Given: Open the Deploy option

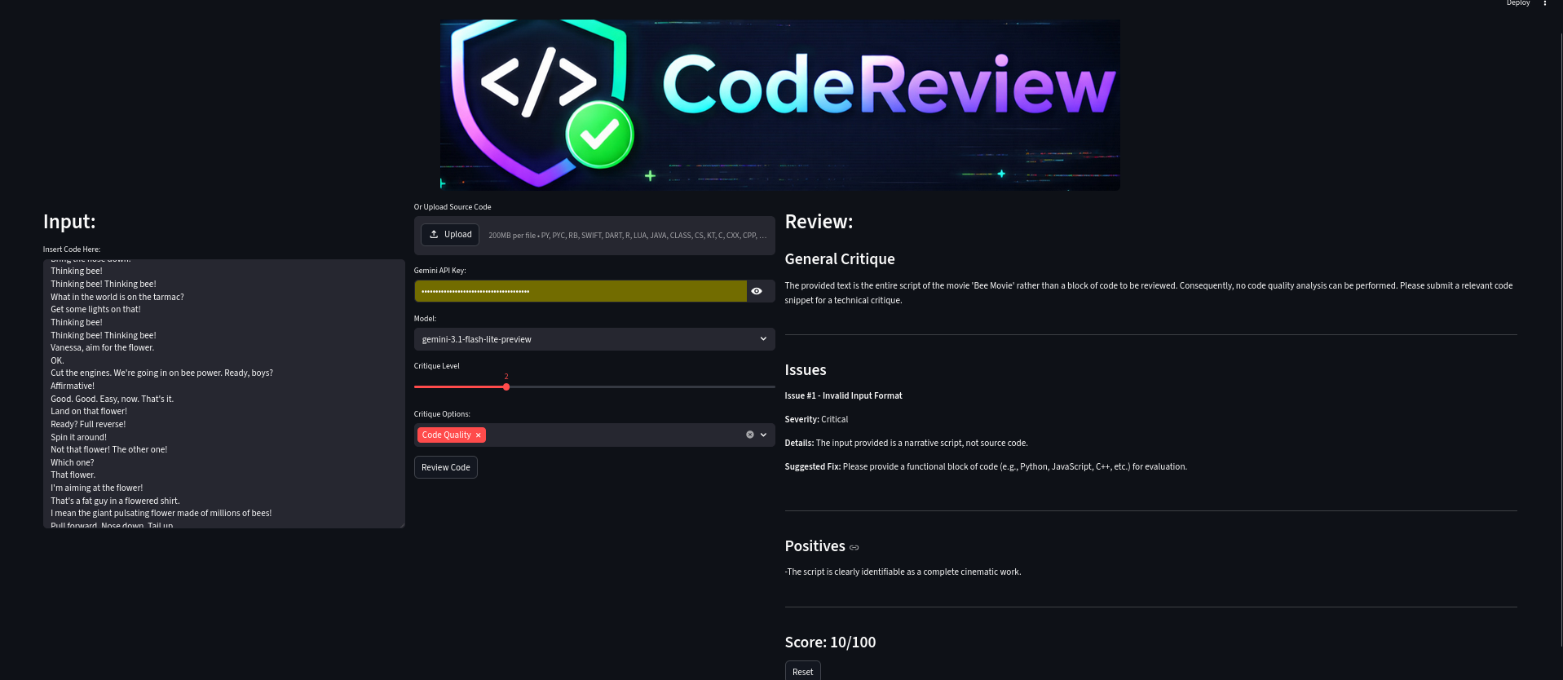Looking at the screenshot, I should [x=1517, y=3].
